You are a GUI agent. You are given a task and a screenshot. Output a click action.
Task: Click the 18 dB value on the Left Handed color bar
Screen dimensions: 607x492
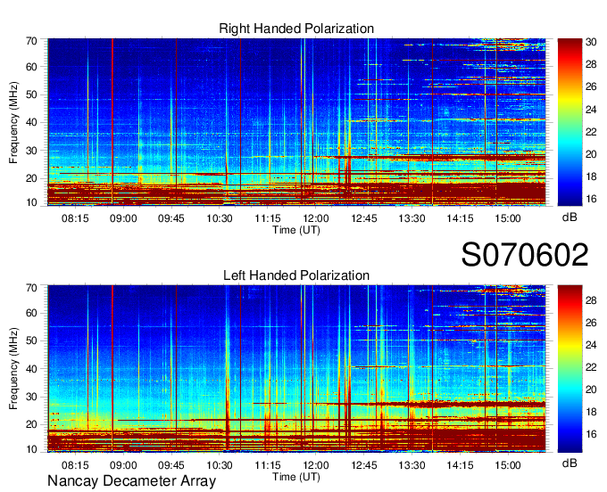coord(591,412)
